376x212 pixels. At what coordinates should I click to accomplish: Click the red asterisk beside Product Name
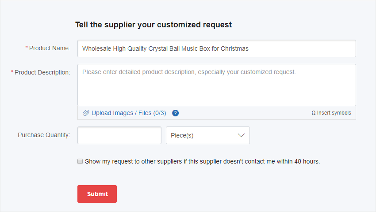(27, 48)
